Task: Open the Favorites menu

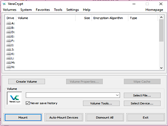Action: tap(43, 10)
